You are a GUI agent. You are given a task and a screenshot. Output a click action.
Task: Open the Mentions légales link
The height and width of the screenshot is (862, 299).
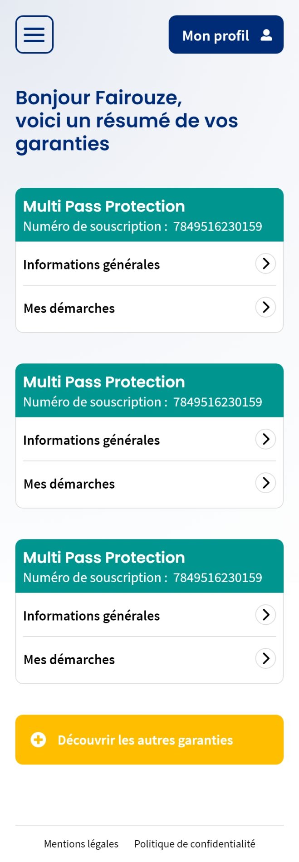(x=81, y=844)
